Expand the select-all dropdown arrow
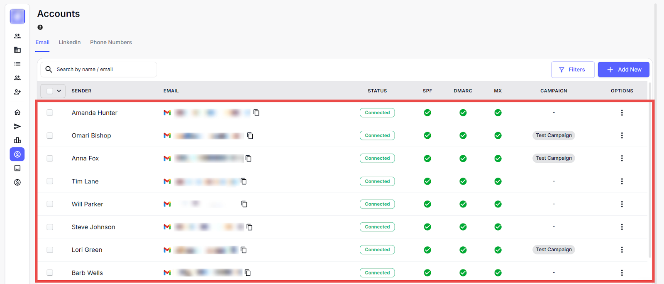The image size is (664, 284). point(59,91)
